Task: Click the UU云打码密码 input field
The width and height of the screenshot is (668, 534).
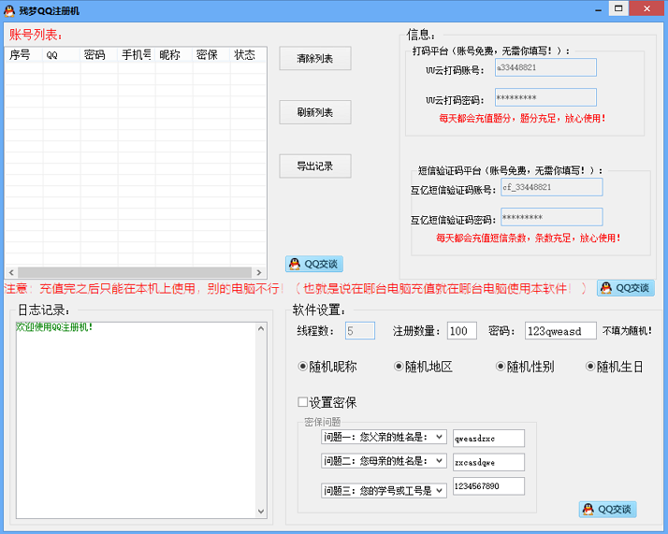Action: coord(545,97)
